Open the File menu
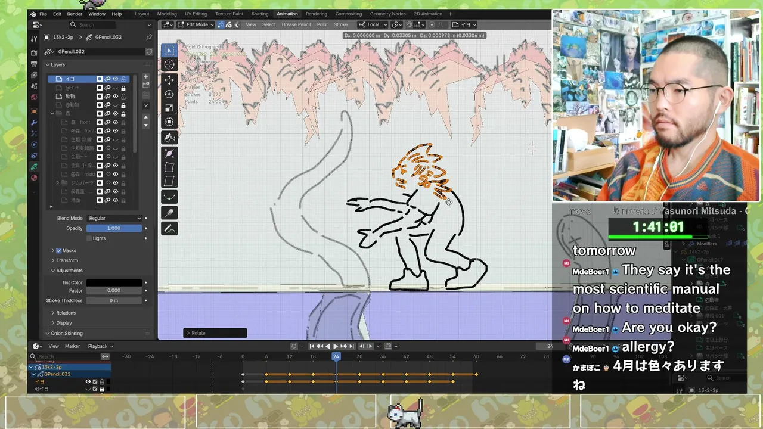 tap(43, 14)
